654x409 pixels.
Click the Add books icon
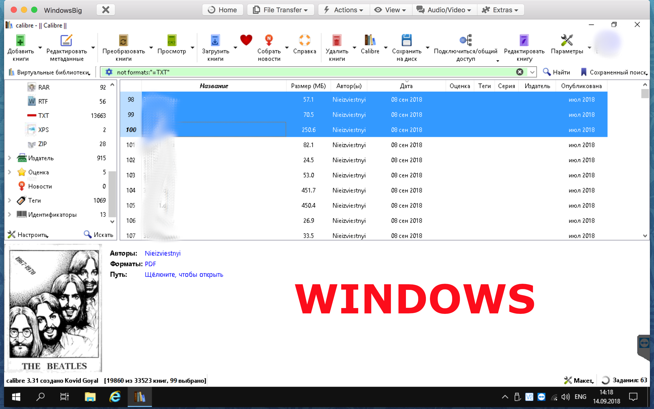[20, 41]
